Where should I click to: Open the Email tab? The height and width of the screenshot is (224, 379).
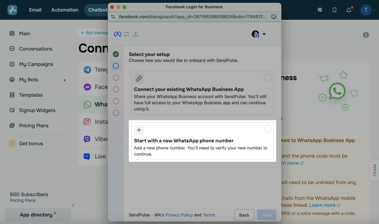[x=35, y=10]
